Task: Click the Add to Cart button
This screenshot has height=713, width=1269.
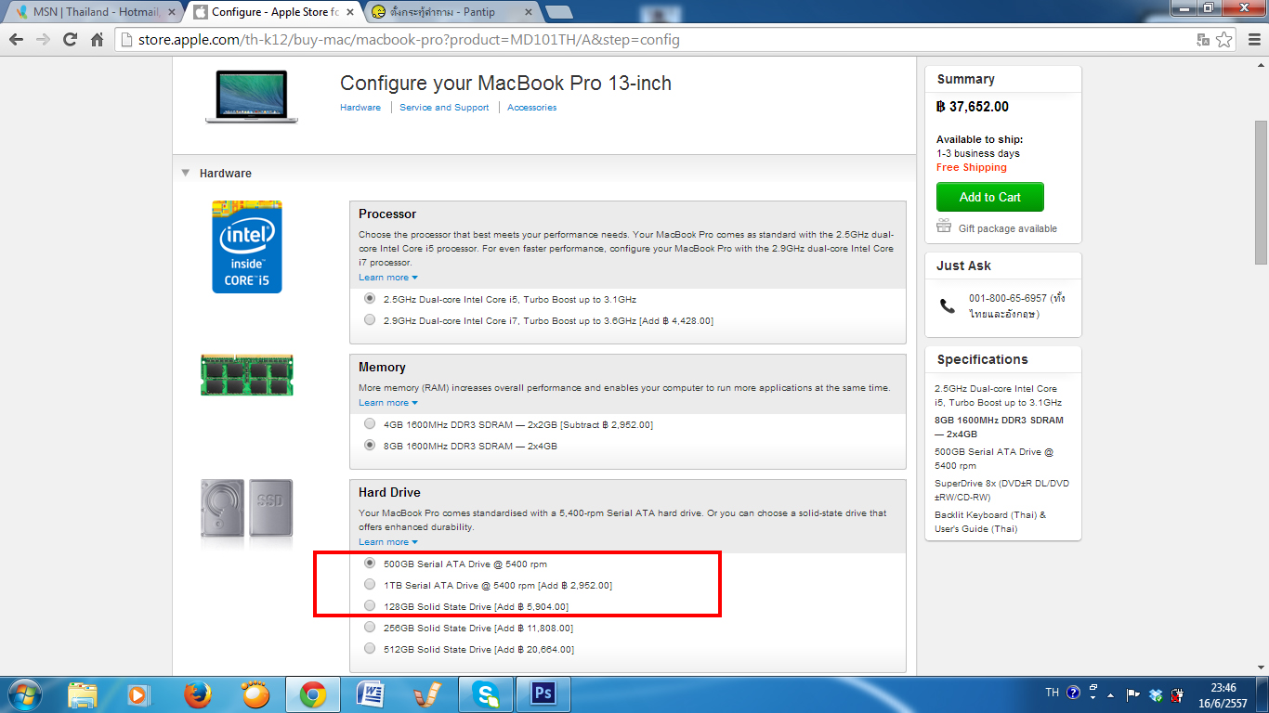Action: (x=989, y=197)
